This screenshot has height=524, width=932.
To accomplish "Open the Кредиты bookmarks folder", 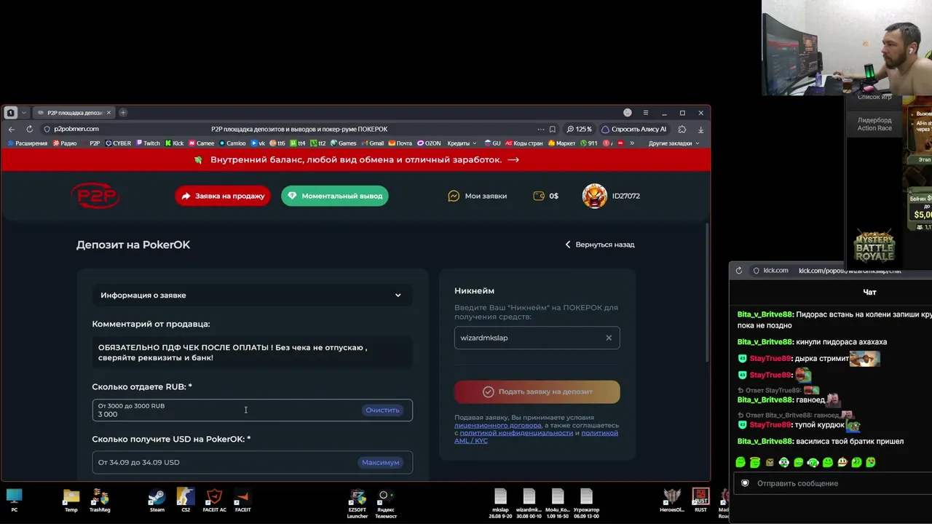I will pyautogui.click(x=462, y=143).
